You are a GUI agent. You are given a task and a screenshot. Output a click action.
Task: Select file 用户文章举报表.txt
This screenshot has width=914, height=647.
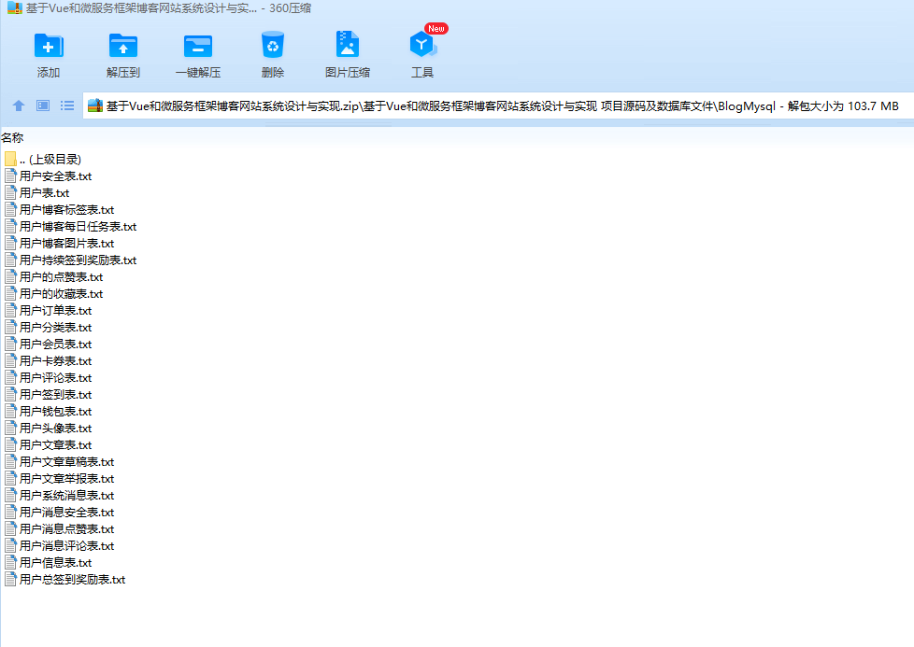click(x=60, y=479)
